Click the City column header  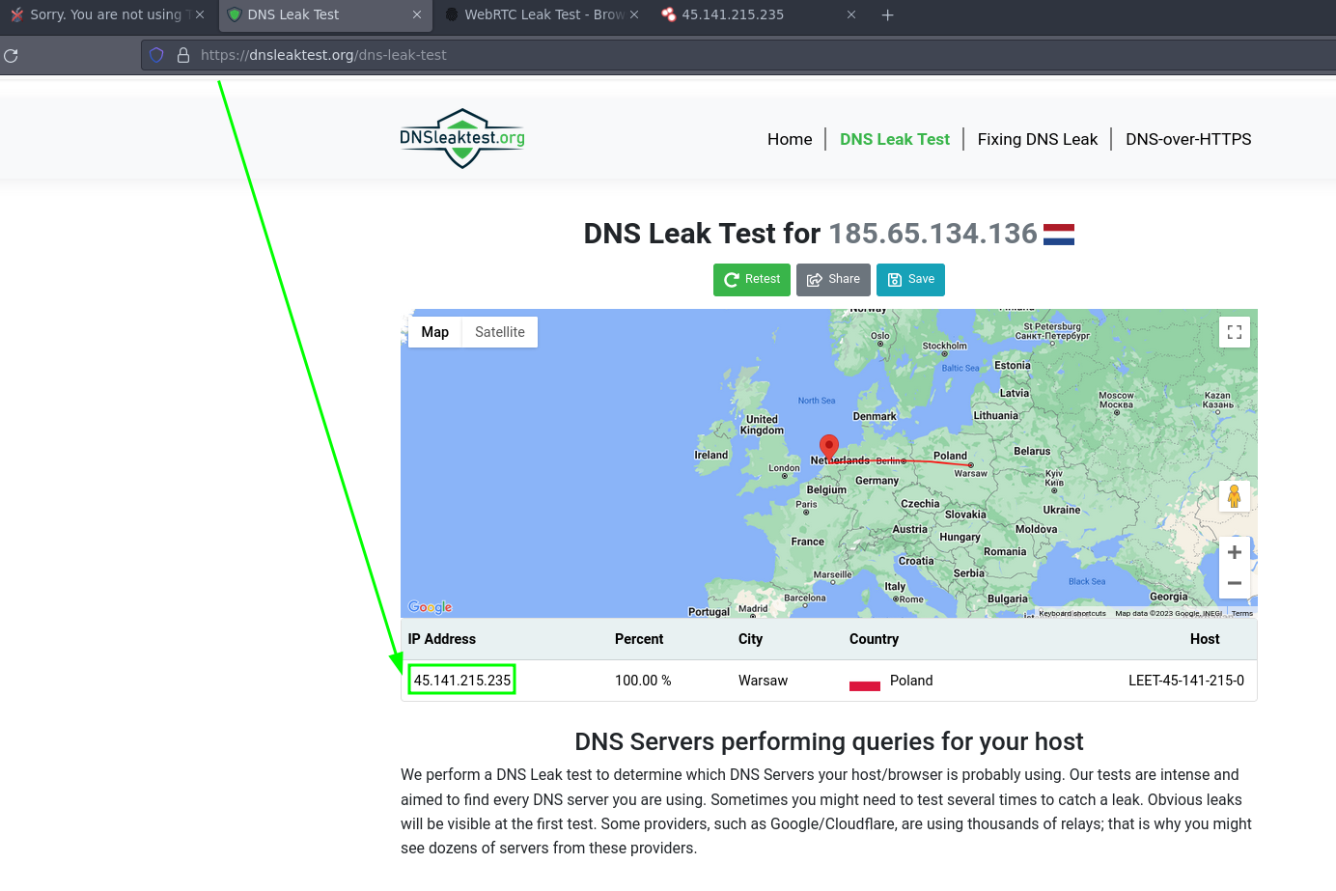click(750, 639)
